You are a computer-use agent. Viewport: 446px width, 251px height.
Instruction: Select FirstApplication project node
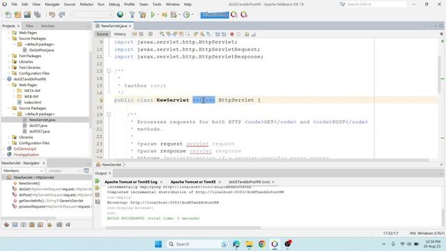click(x=26, y=155)
